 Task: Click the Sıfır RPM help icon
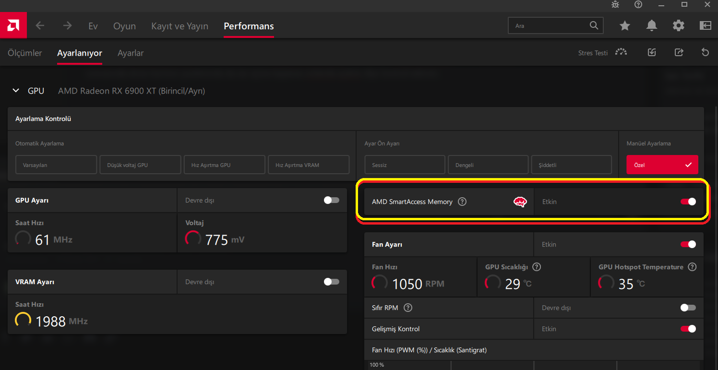tap(408, 308)
